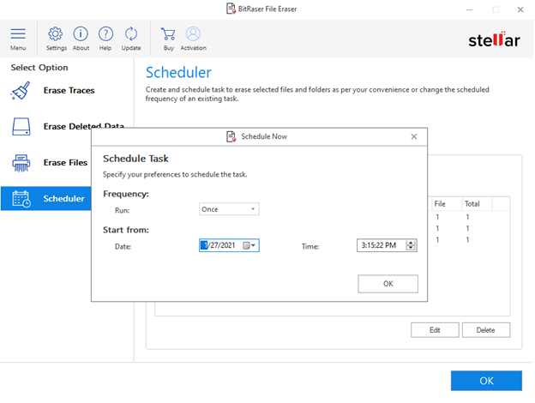The width and height of the screenshot is (535, 403).
Task: Click the Schedule Task heading
Action: (x=135, y=159)
